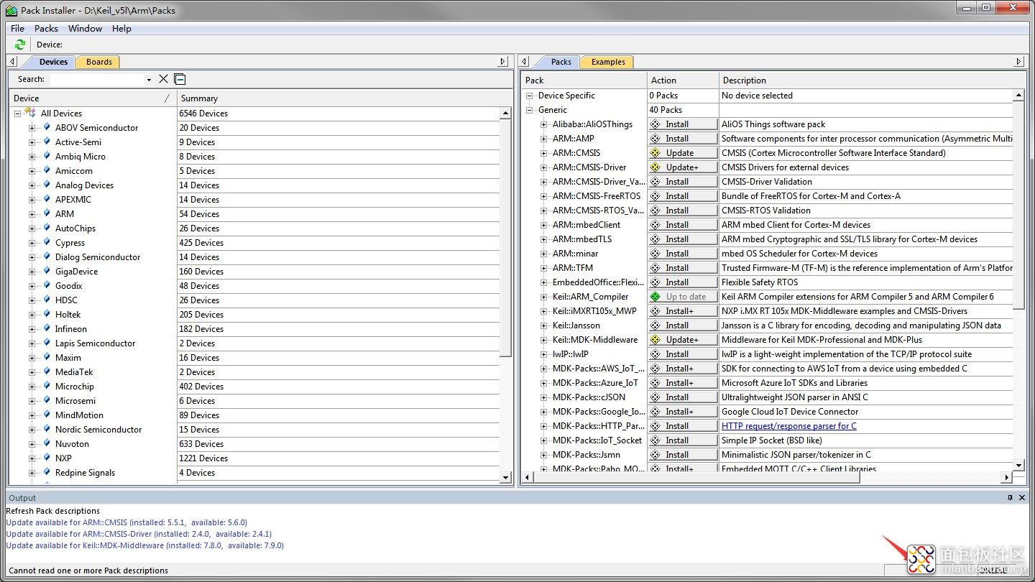Switch to the Examples tab
1035x582 pixels.
(x=608, y=62)
